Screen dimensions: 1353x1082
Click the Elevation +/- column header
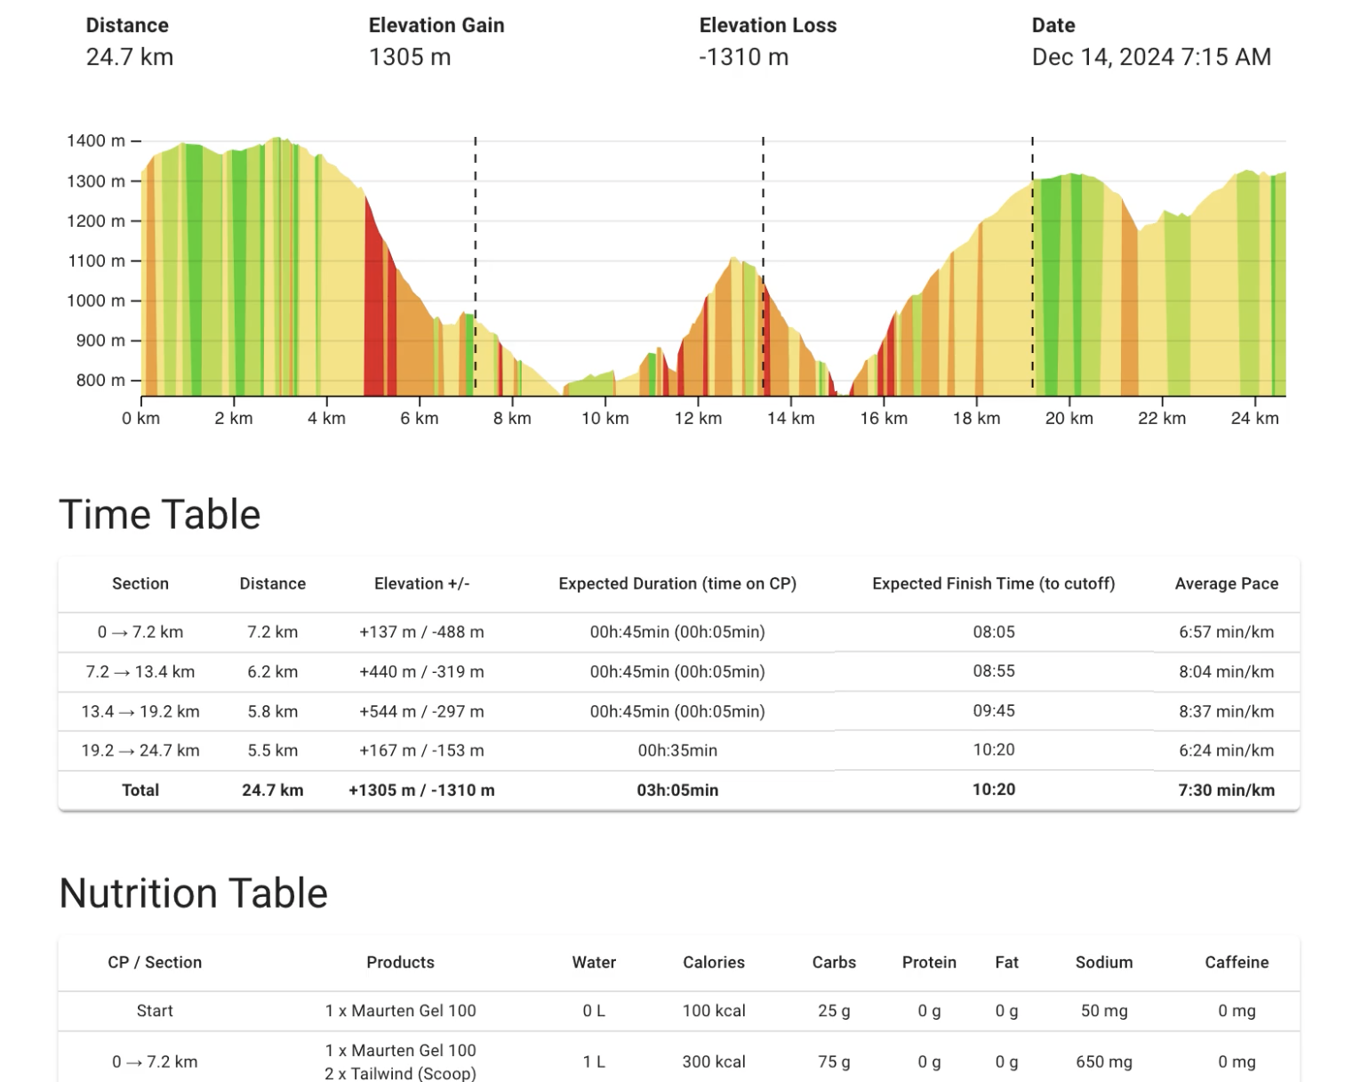coord(421,584)
